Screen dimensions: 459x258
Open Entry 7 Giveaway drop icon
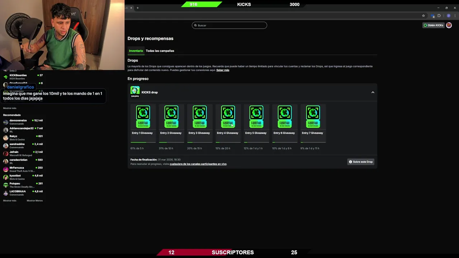313,117
